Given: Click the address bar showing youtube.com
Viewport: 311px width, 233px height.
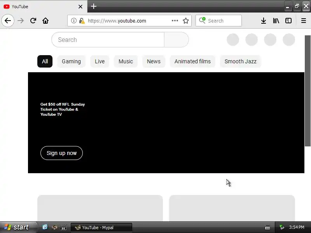Looking at the screenshot, I should pos(129,21).
